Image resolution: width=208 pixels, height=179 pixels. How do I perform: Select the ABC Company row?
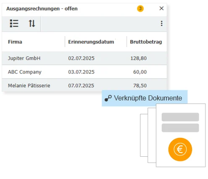84,72
